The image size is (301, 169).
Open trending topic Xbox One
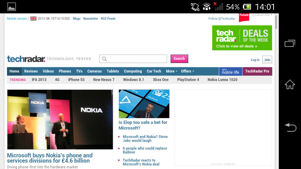[161, 80]
